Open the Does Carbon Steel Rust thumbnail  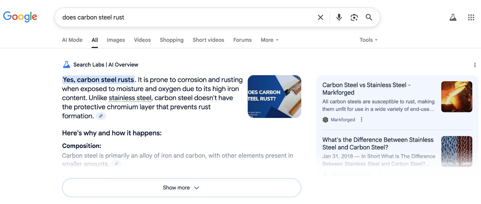click(274, 96)
